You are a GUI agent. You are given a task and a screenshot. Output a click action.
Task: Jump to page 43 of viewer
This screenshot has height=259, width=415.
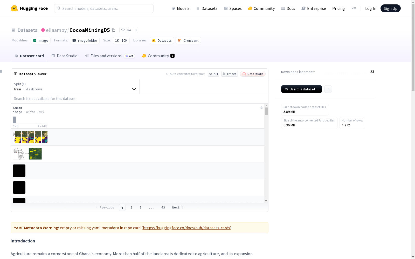(x=163, y=207)
